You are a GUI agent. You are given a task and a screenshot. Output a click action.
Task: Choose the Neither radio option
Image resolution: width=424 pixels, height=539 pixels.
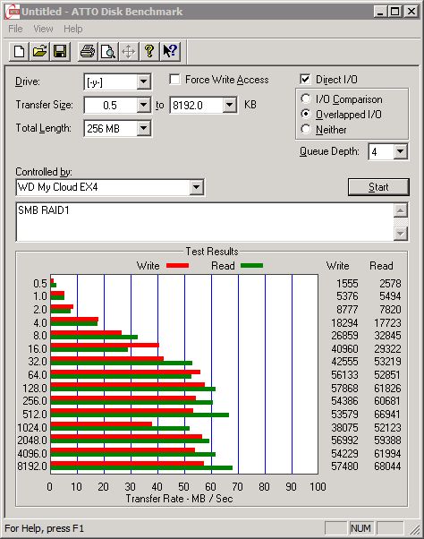[x=306, y=129]
